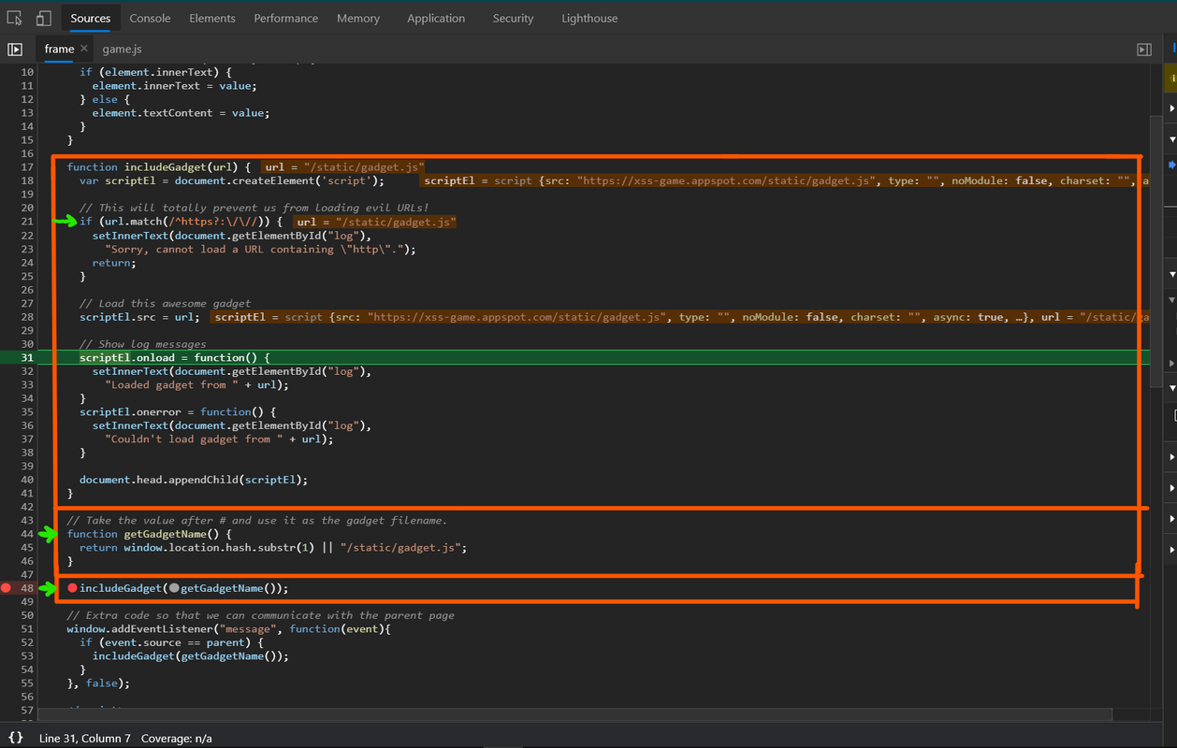Set a breakpoint on line number 17

tap(27, 166)
